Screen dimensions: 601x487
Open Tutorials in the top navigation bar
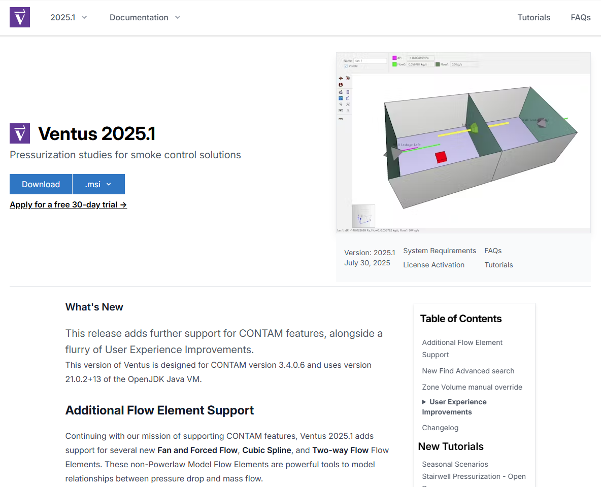(533, 18)
